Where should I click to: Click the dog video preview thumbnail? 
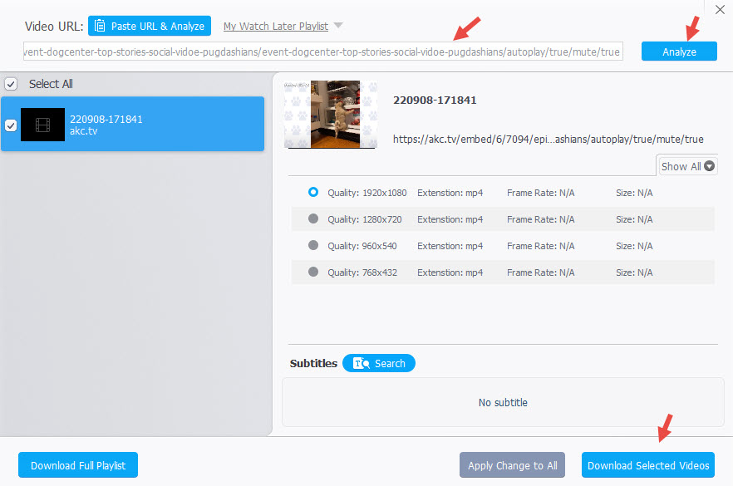pyautogui.click(x=331, y=115)
